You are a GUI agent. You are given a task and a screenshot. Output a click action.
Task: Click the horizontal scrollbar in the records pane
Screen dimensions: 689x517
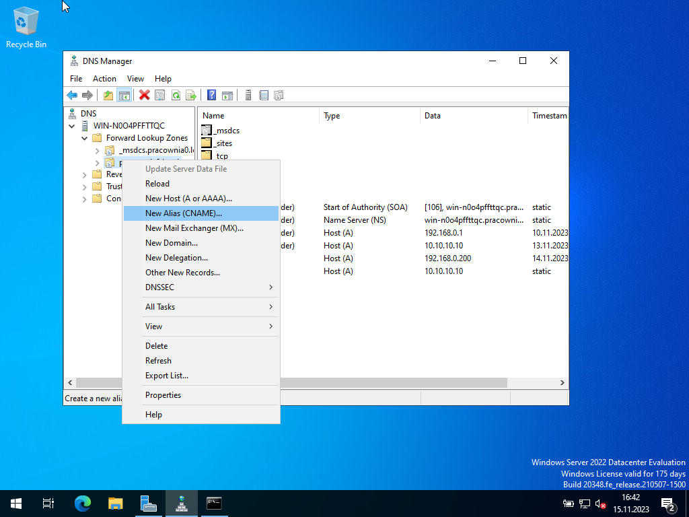tap(394, 382)
